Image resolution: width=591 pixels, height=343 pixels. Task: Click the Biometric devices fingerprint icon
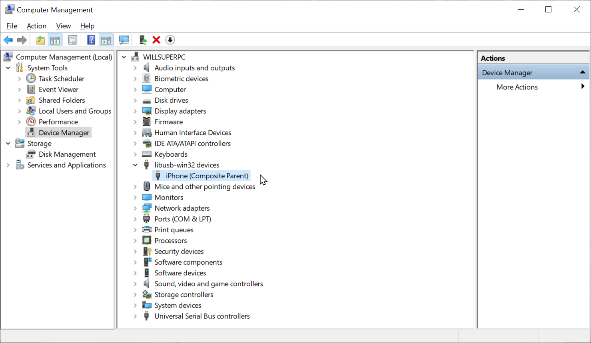(147, 79)
